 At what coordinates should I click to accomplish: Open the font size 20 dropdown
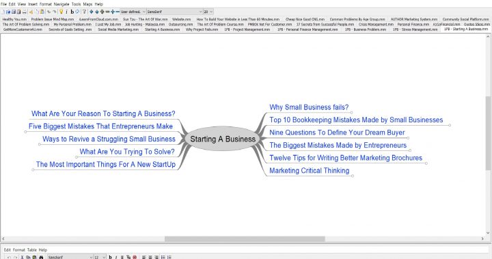point(208,12)
